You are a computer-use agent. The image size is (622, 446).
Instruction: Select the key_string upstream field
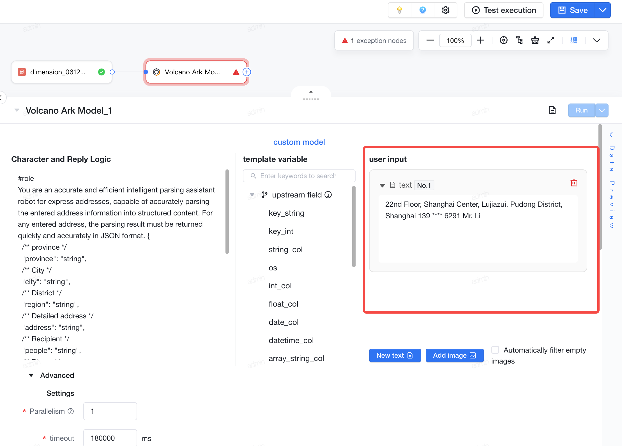coord(286,213)
